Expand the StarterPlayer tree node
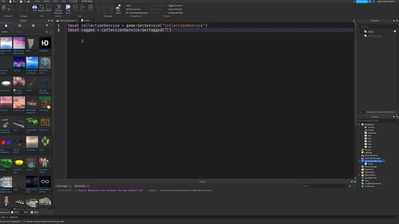The width and height of the screenshot is (399, 224). [359, 175]
